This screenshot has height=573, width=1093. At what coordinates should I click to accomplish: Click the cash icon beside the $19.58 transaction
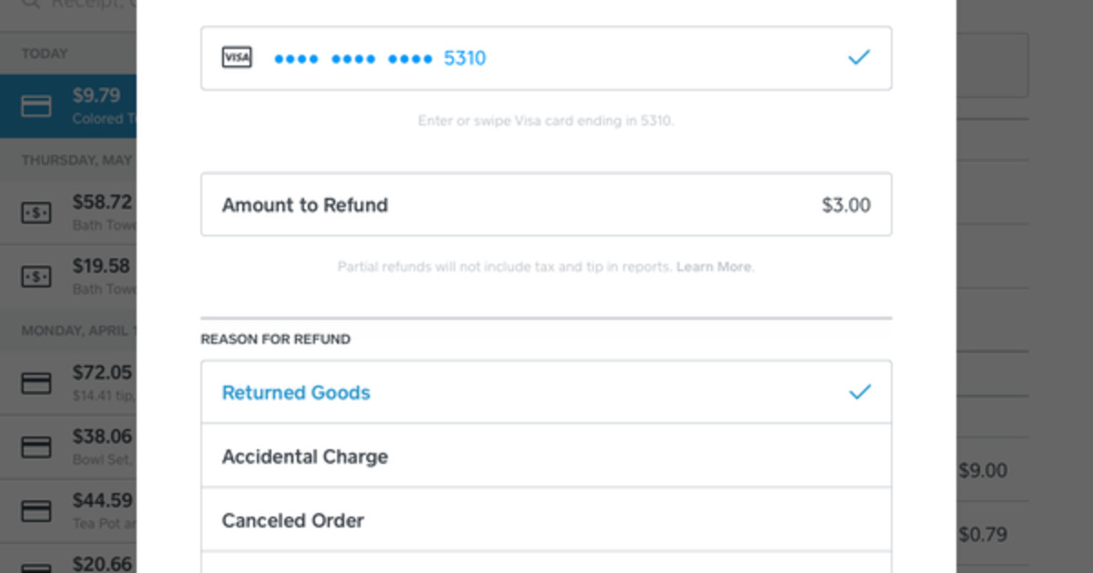pos(35,276)
